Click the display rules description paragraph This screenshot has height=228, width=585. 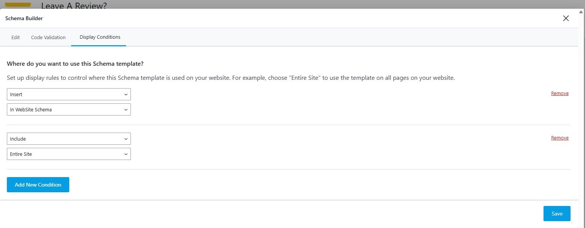pos(231,78)
